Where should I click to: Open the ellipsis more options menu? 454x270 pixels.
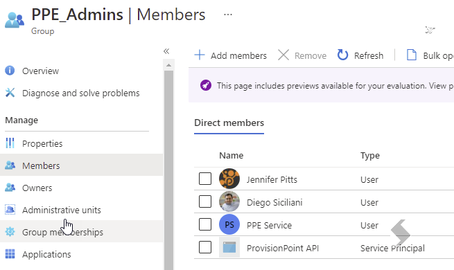pos(228,15)
